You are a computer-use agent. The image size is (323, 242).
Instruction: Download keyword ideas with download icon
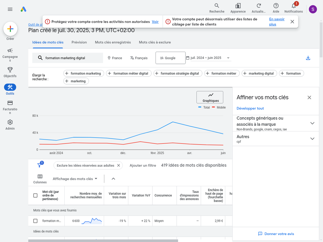pyautogui.click(x=308, y=58)
